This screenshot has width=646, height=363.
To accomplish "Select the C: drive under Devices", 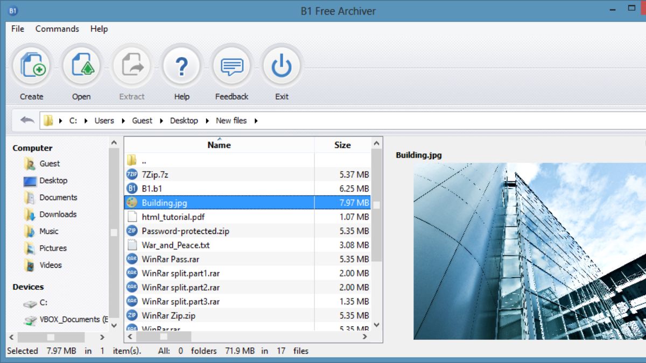I will [36, 303].
